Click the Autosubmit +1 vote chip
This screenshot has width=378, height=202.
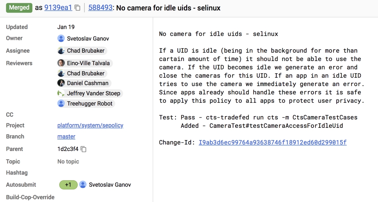click(x=68, y=185)
